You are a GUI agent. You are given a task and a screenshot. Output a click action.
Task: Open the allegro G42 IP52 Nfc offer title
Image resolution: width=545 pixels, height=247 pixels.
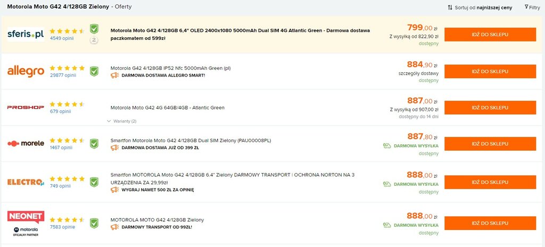(171, 68)
